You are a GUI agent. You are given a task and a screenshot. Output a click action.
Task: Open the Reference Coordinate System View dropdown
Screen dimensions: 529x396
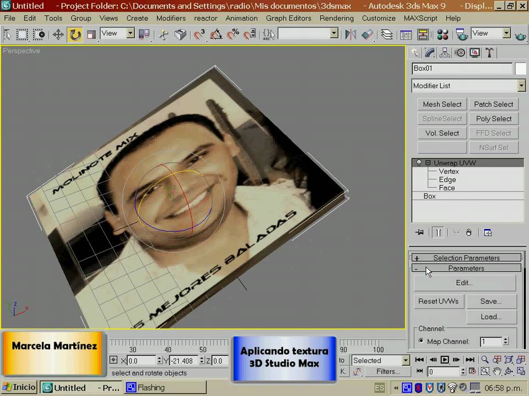(x=130, y=33)
